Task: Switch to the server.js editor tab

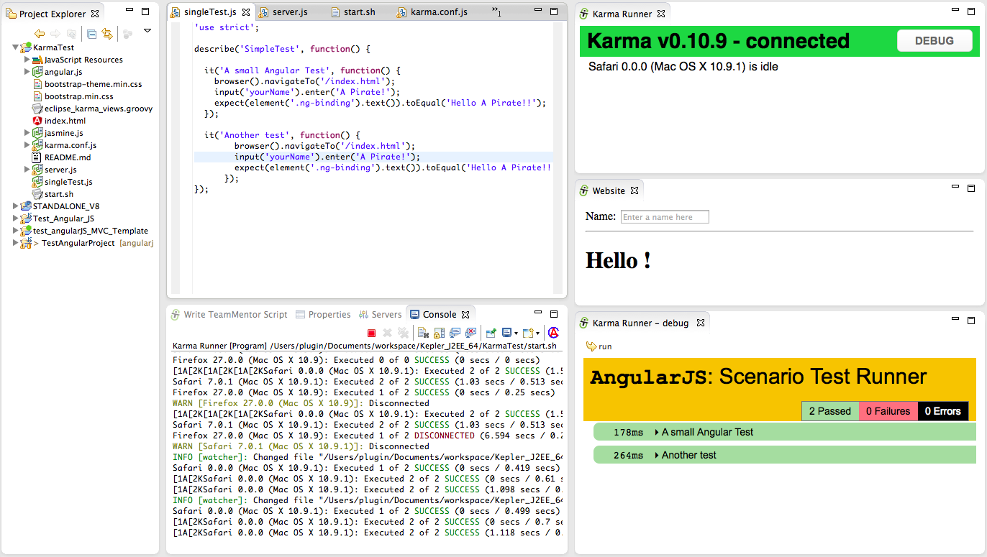Action: pos(283,12)
